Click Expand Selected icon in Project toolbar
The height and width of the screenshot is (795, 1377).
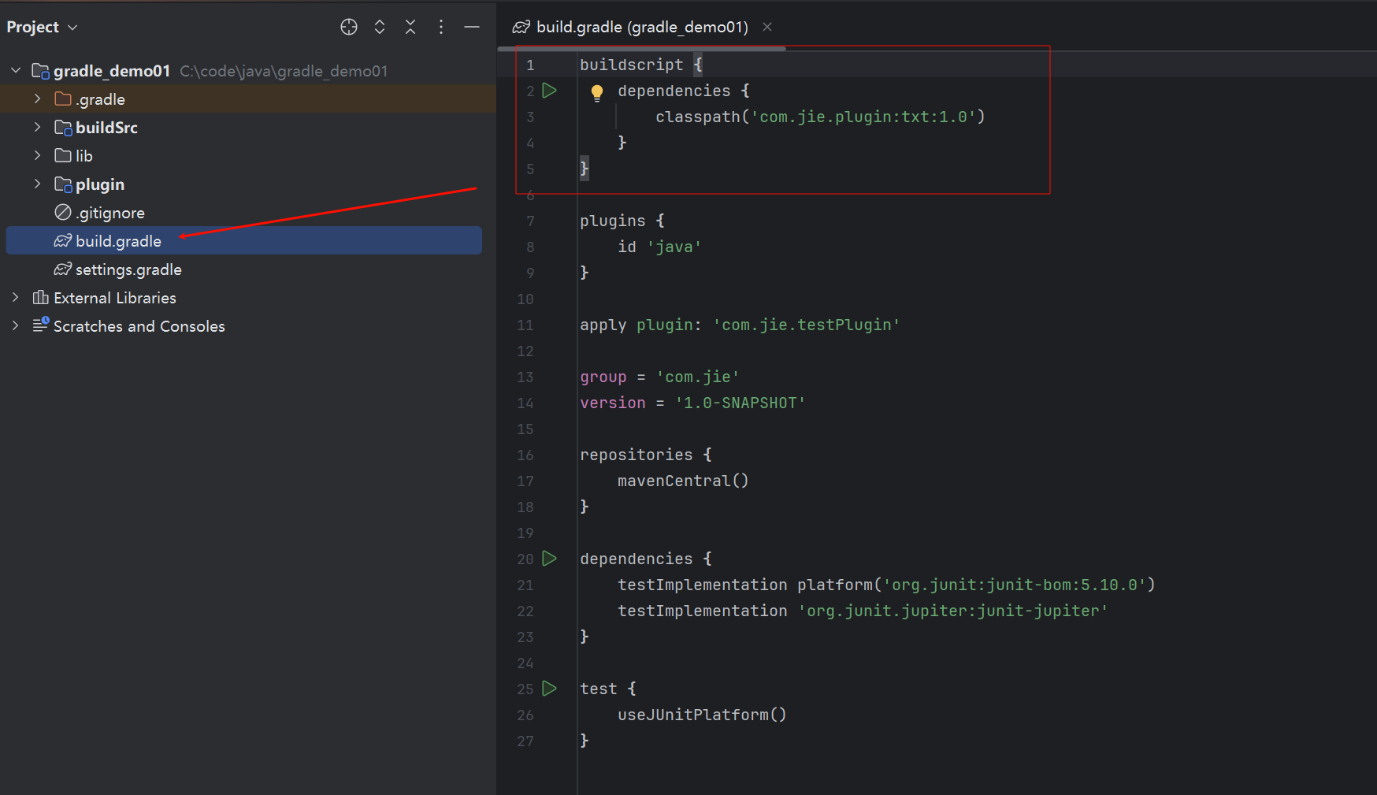click(380, 27)
